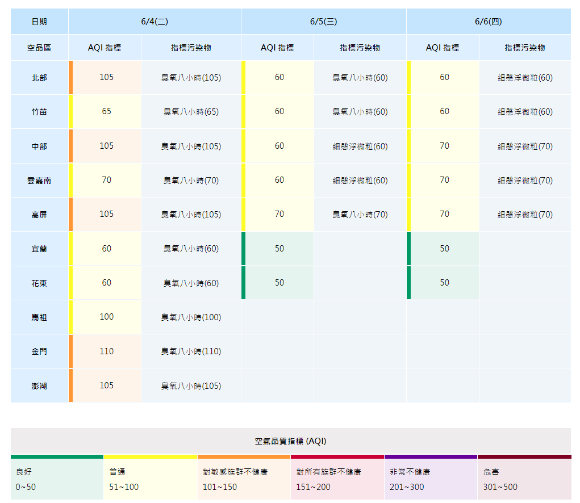
Task: Click the orange AQI bar beside 金門 110
Action: point(69,351)
